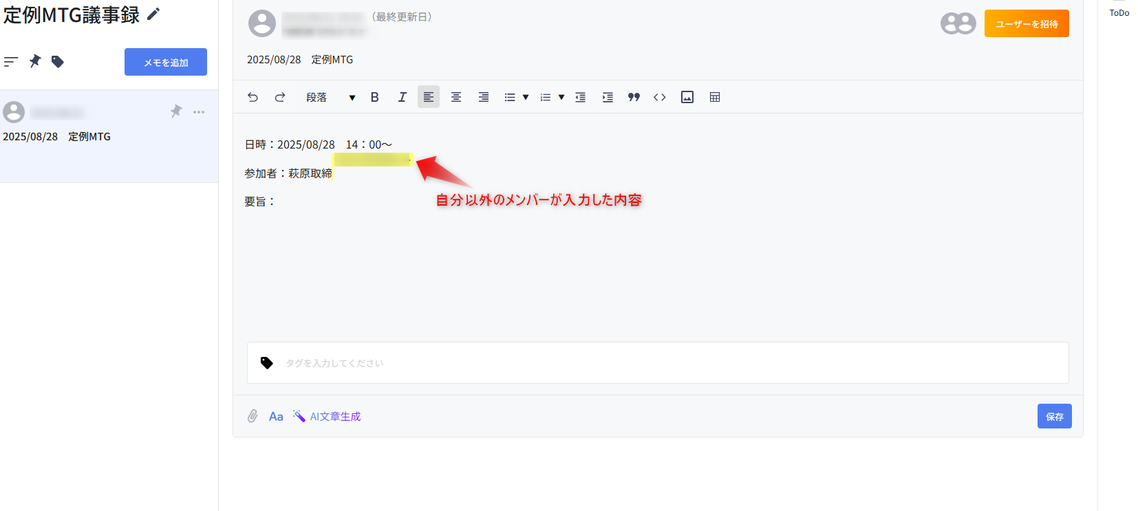Toggle left text alignment
This screenshot has width=1138, height=511.
point(428,97)
